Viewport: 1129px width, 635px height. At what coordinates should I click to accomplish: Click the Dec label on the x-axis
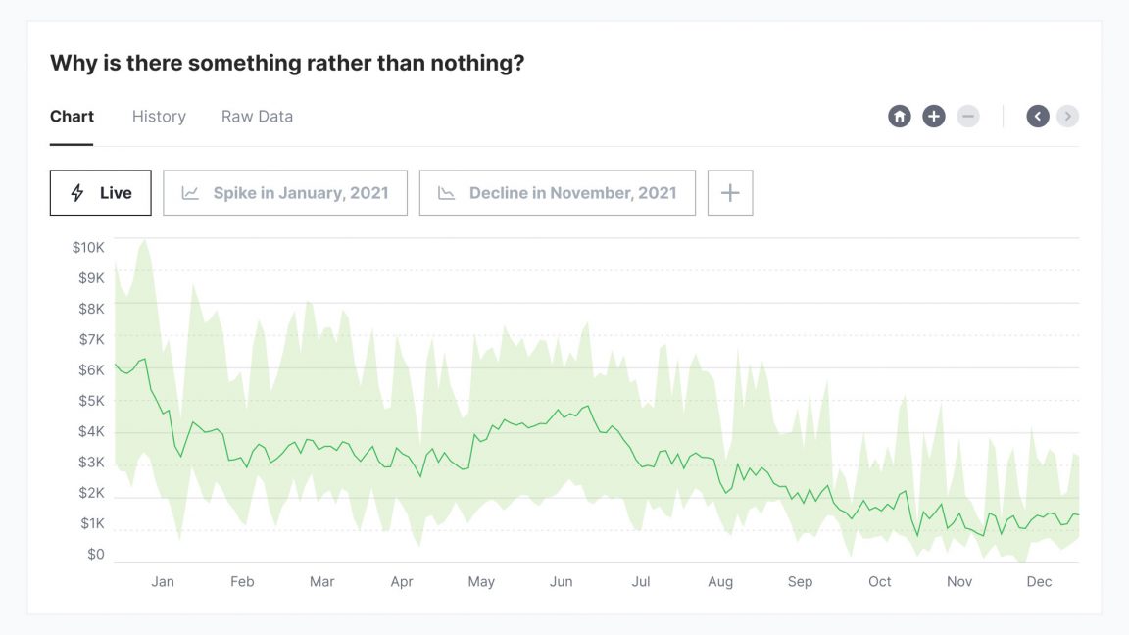1039,582
